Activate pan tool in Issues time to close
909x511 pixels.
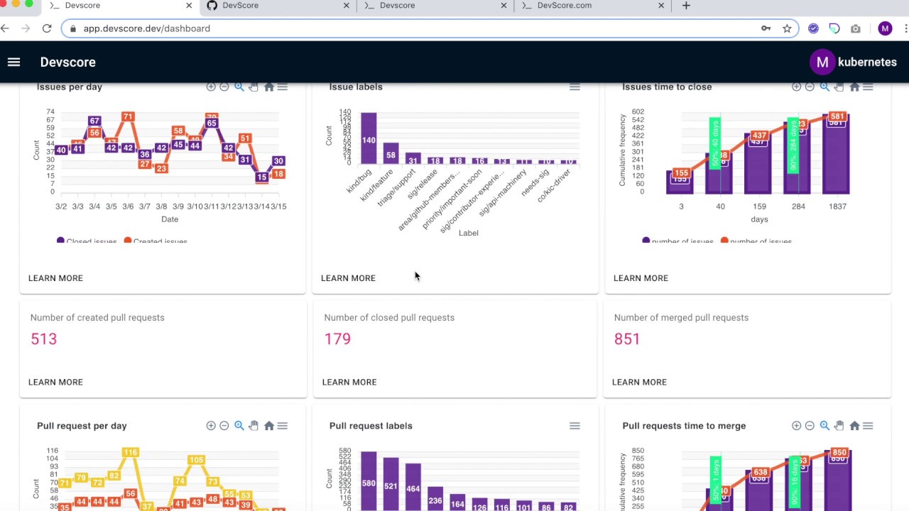pyautogui.click(x=839, y=87)
